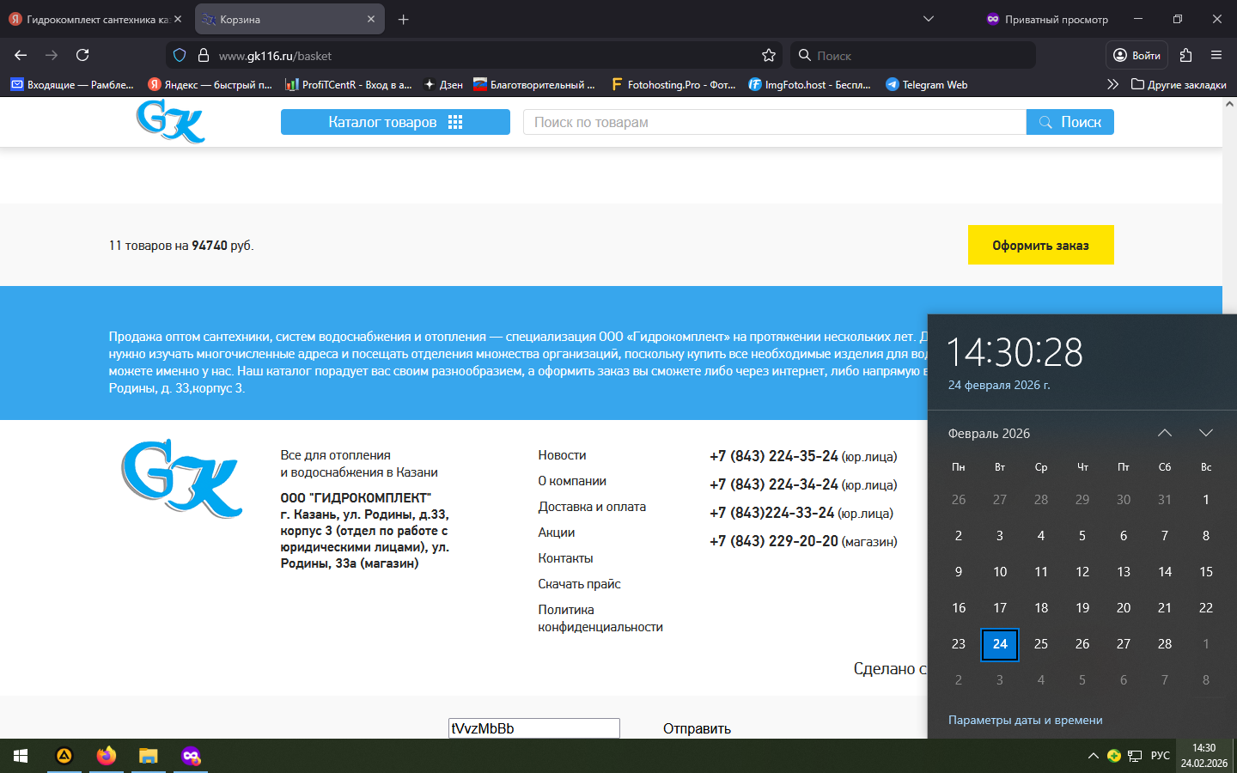Click the Поиск по товарам search field
The image size is (1237, 773).
click(x=773, y=122)
